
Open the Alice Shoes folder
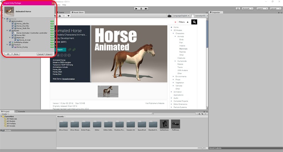coord(75,124)
